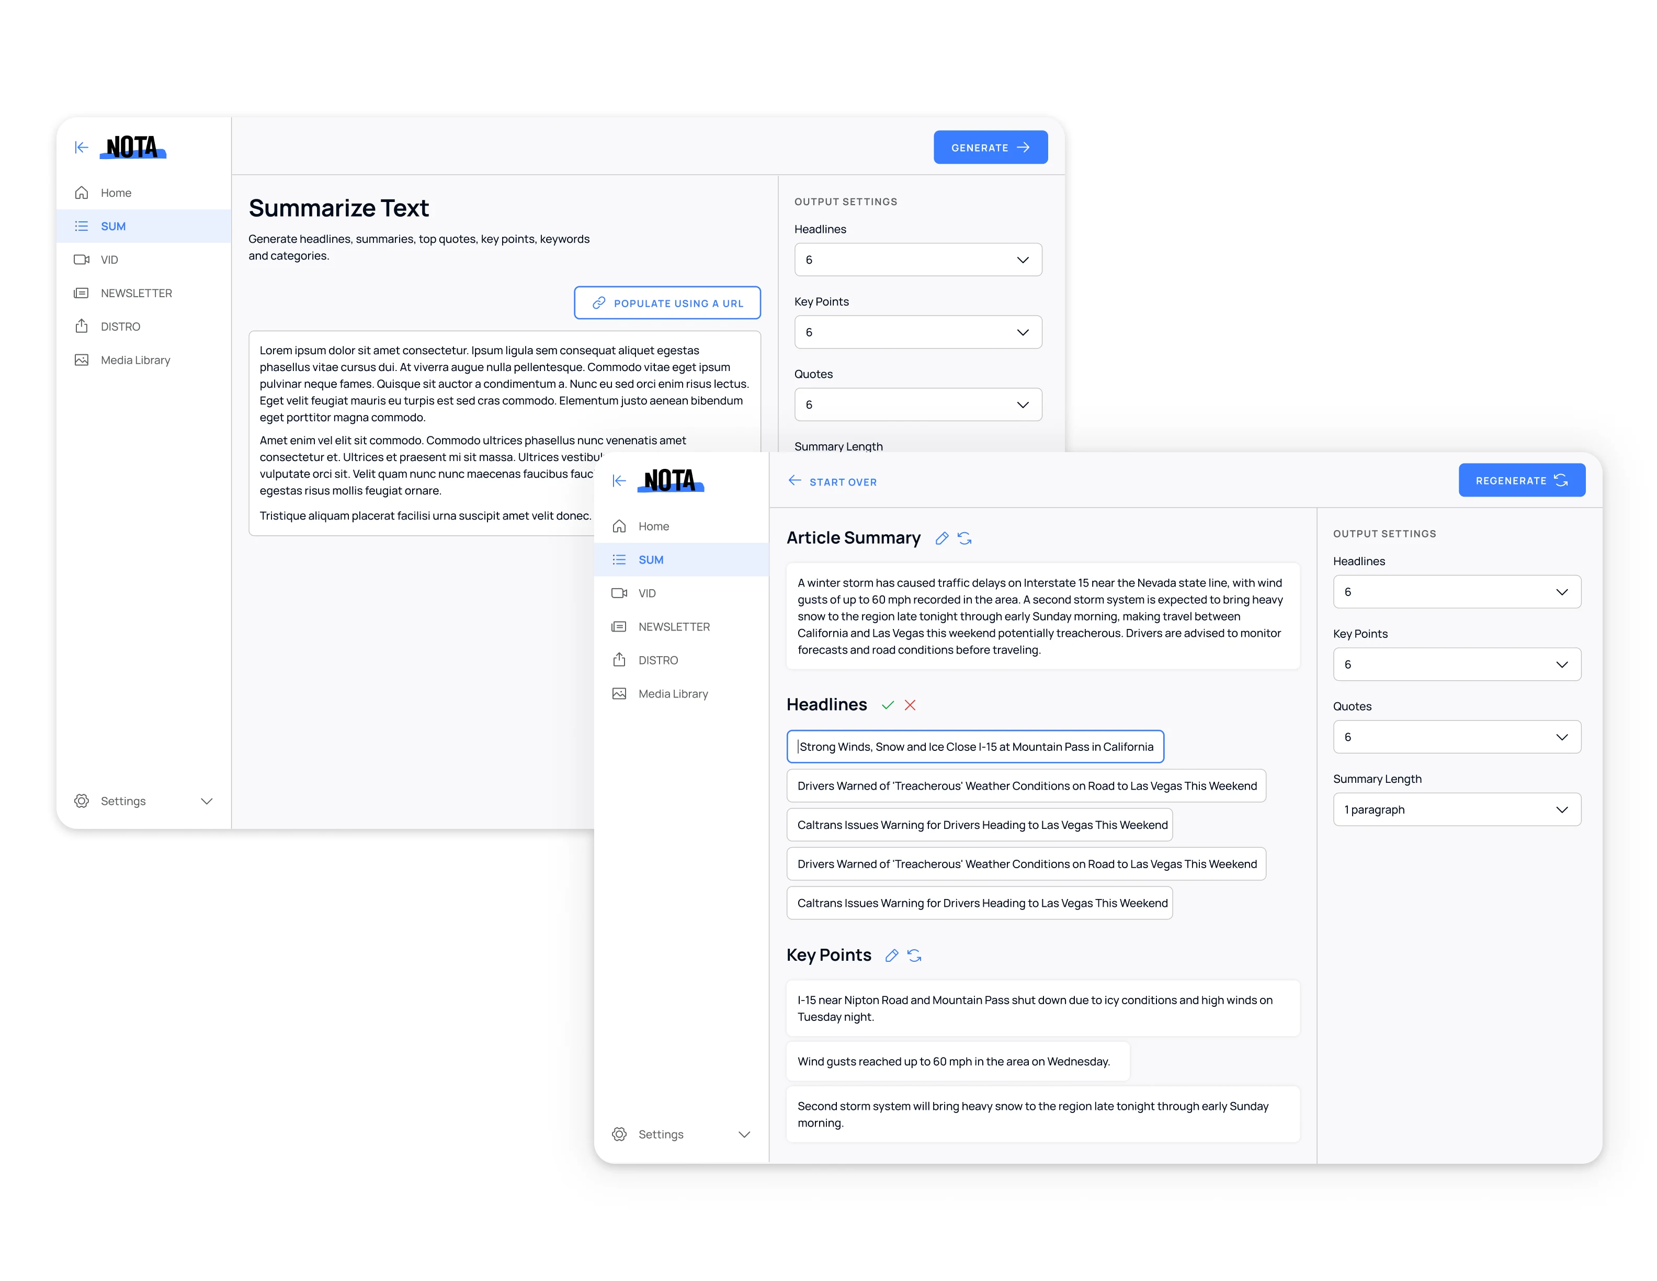Screen dimensions: 1657x1281
Task: Click the Generate button
Action: point(990,147)
